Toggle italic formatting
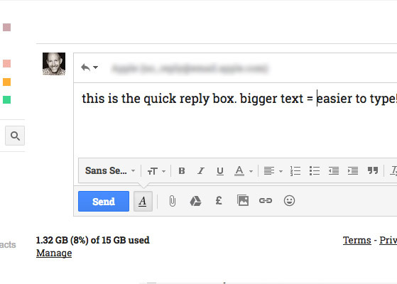397x284 pixels. click(201, 171)
